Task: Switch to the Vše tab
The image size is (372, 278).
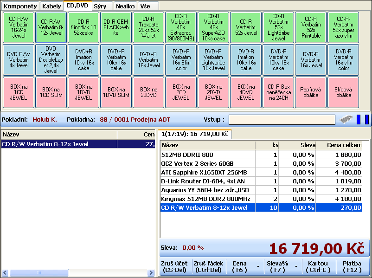Action: (148, 6)
